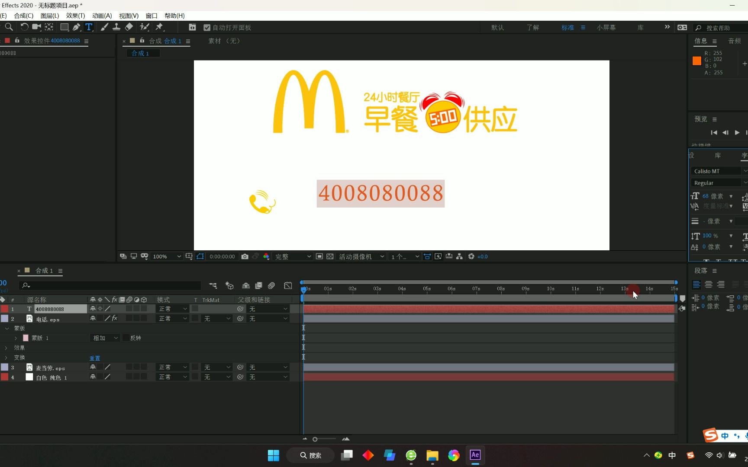Screen dimensions: 748x467
Task: Toggle transparency grid in viewer
Action: (330, 256)
